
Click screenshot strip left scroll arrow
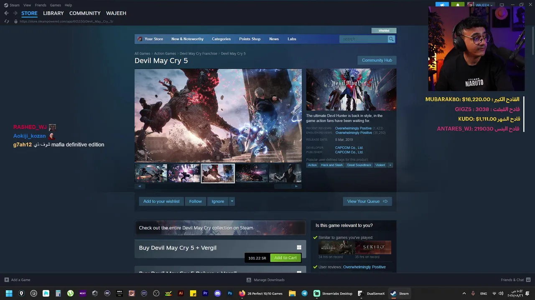pos(139,186)
